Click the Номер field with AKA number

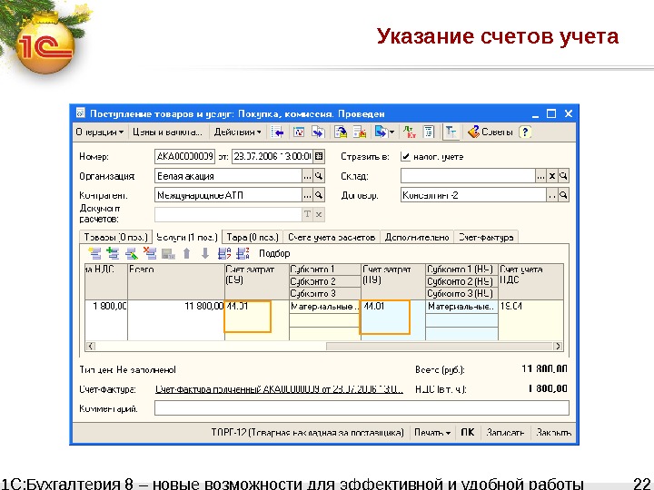(185, 157)
